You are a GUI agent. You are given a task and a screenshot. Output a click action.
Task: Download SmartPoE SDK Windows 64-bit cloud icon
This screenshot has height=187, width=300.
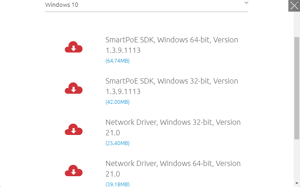[74, 47]
